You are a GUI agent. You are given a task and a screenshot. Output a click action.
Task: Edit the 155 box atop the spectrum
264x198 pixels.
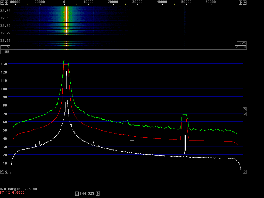[x=5, y=52]
